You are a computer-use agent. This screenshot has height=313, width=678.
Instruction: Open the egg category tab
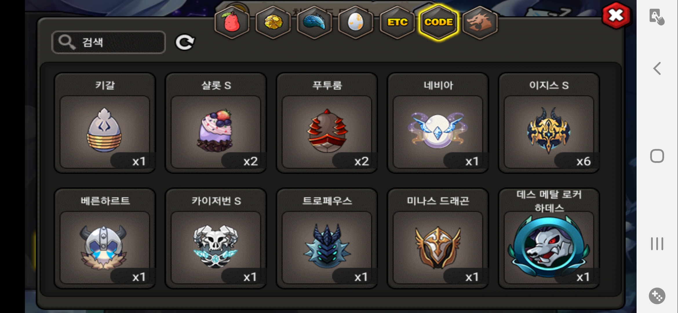pyautogui.click(x=356, y=22)
